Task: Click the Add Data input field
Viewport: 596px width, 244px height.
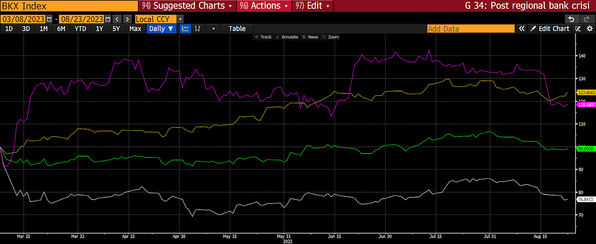Action: [x=470, y=29]
